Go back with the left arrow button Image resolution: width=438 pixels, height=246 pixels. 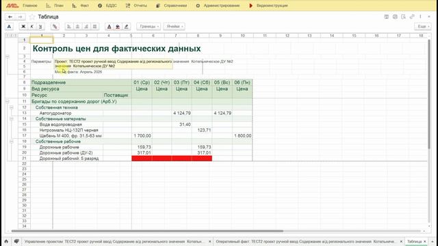pos(10,17)
